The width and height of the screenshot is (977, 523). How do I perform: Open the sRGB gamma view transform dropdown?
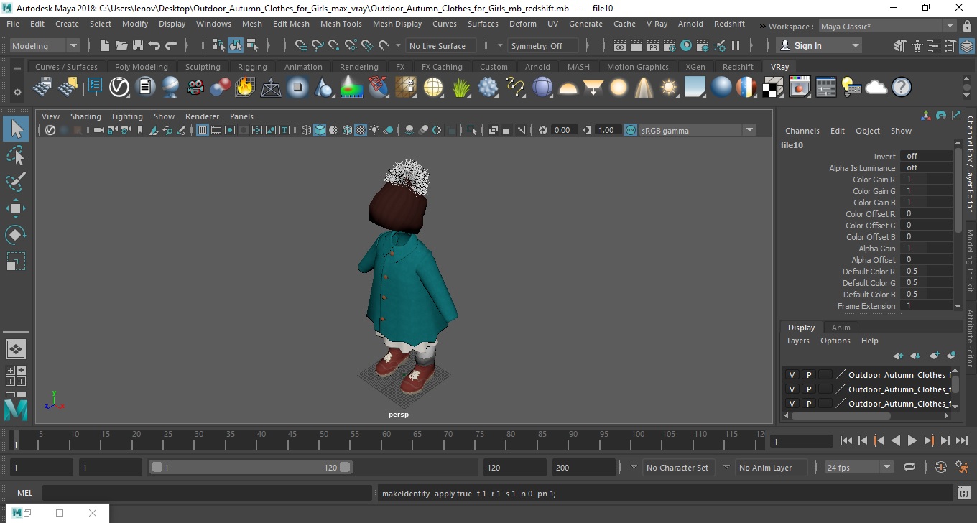696,130
